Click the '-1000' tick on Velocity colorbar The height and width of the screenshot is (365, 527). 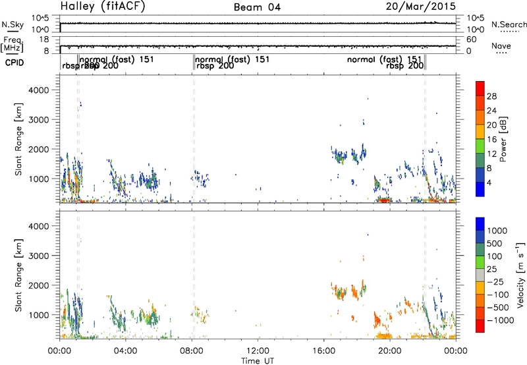pos(500,320)
